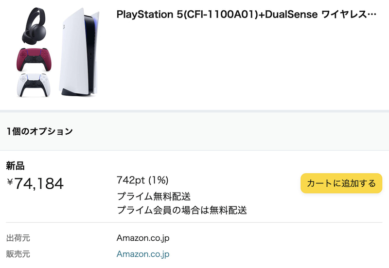The width and height of the screenshot is (389, 268).
Task: Click the 新品 condition label
Action: click(x=15, y=166)
